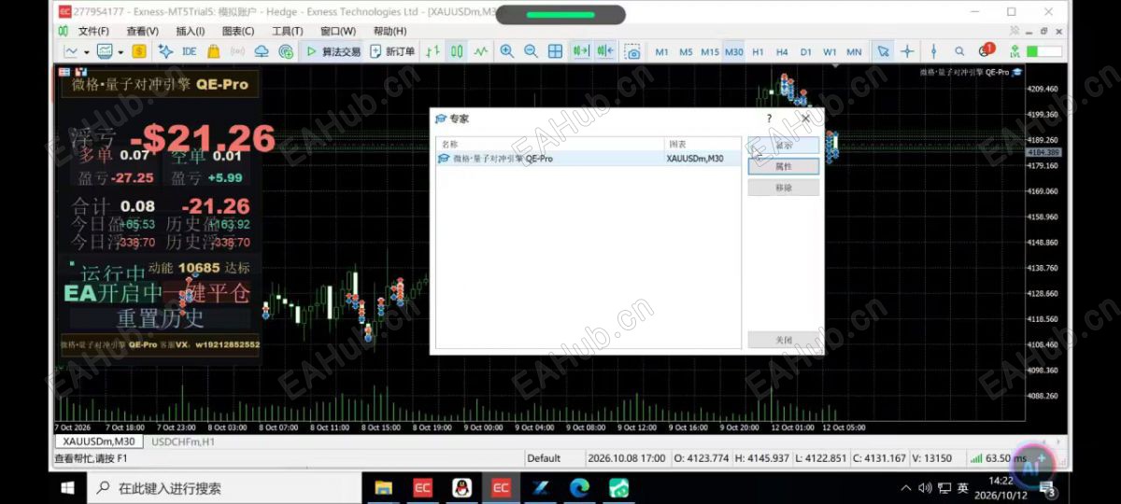Viewport: 1121px width, 504px height.
Task: Click the green connection progress bar
Action: [x=1043, y=52]
